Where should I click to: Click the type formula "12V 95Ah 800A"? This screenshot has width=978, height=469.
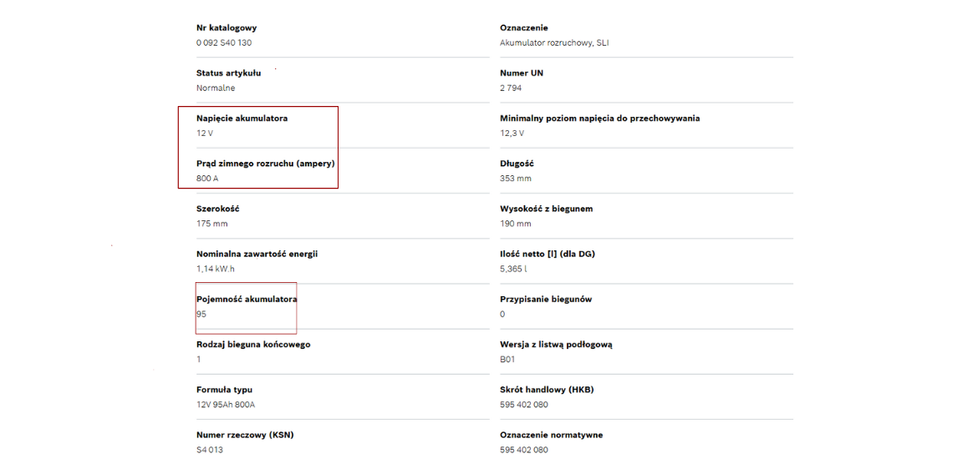point(226,405)
